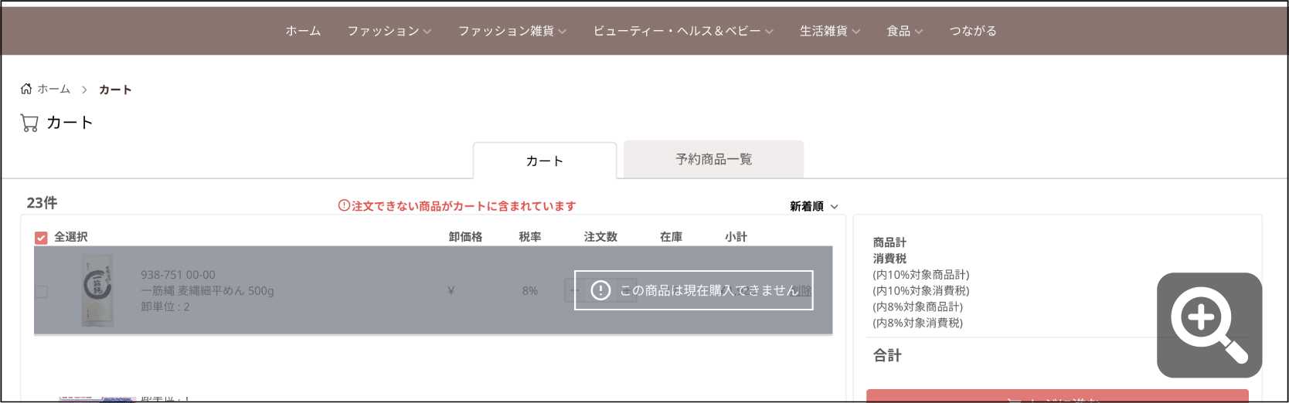Image resolution: width=1289 pixels, height=403 pixels.
Task: Expand the 生活雑貨 menu
Action: [x=830, y=31]
